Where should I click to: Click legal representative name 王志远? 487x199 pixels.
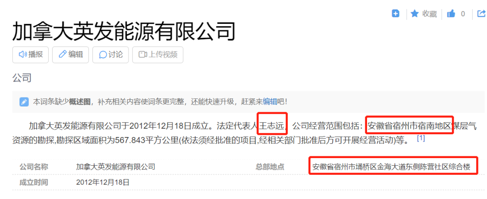point(272,126)
